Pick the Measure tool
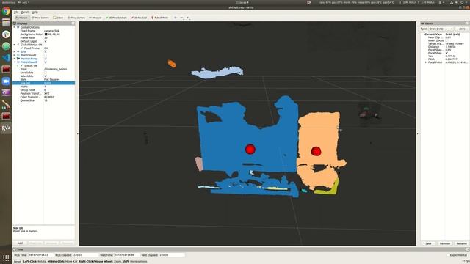The image size is (470, 264). click(x=95, y=18)
